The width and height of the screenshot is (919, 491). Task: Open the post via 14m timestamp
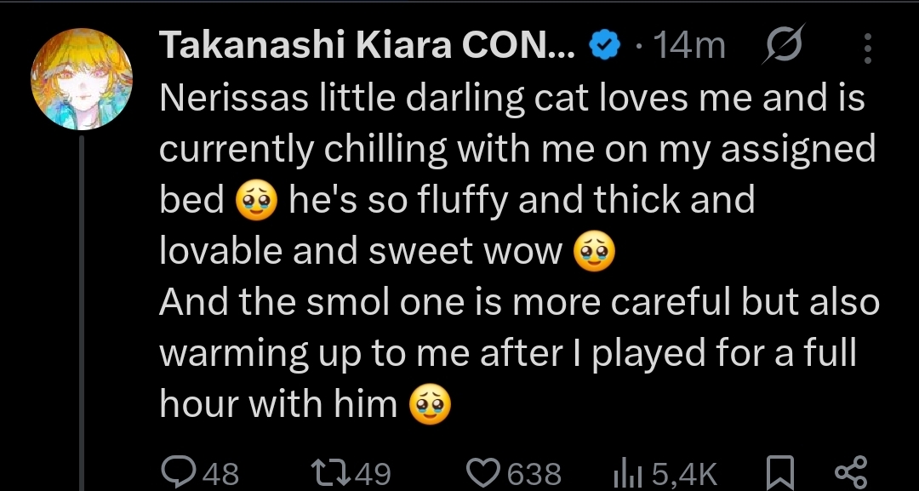click(x=688, y=46)
